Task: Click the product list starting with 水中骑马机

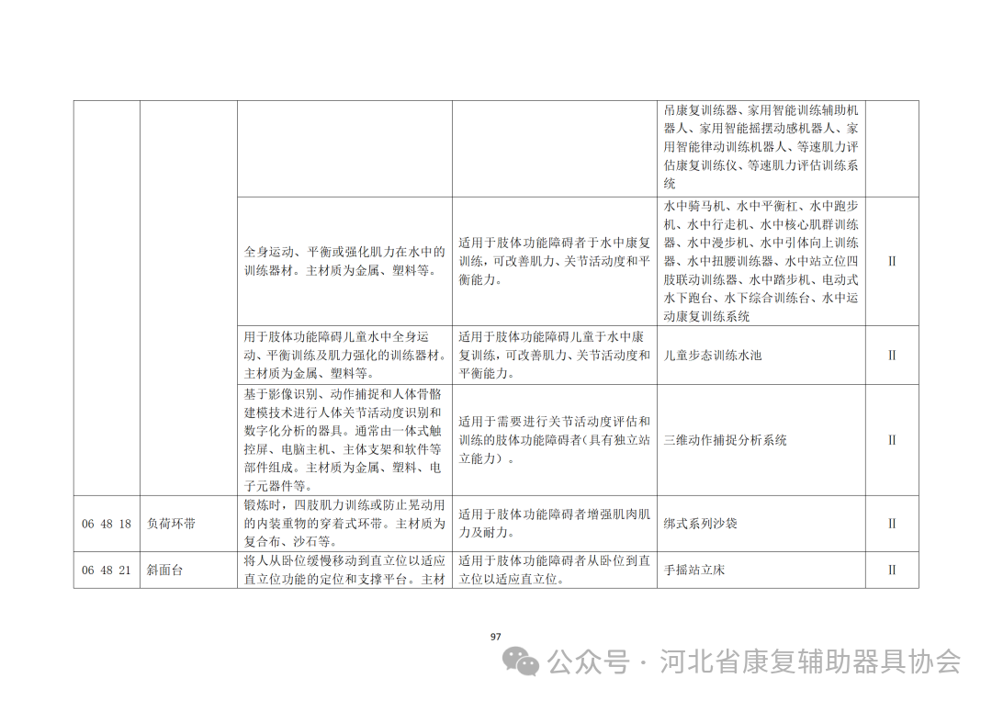Action: point(761,261)
